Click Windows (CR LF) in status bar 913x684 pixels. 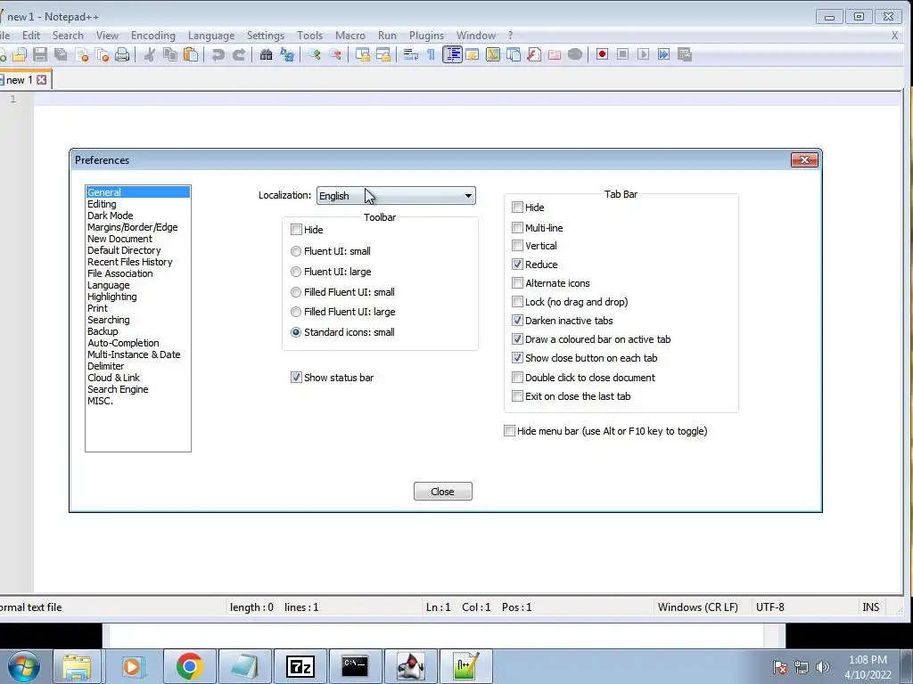coord(697,607)
